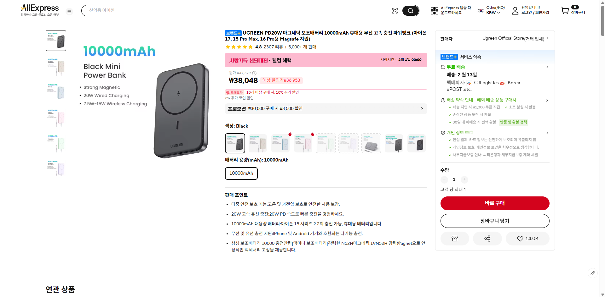Screen dimensions: 605x297
Task: Select the 10000mAh battery capacity option
Action: [241, 173]
